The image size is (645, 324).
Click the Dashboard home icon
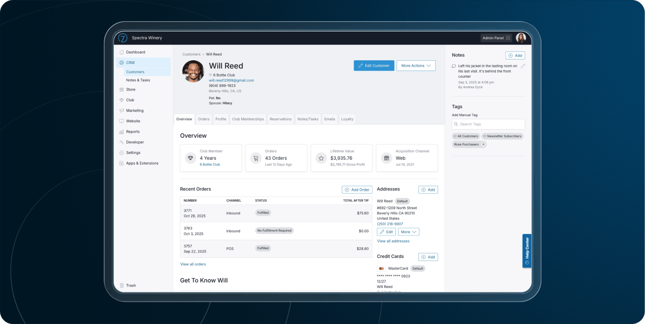point(122,52)
